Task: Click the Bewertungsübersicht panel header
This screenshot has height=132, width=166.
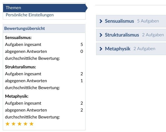Action: tap(44, 29)
